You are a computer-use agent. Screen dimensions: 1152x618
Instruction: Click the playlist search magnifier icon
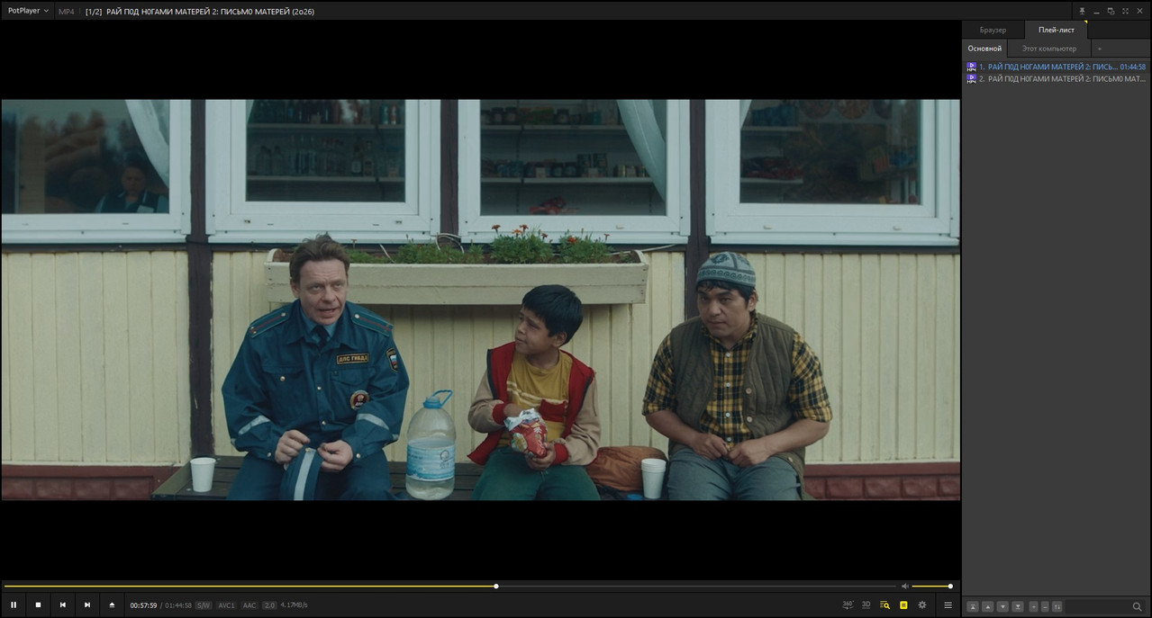click(1137, 606)
